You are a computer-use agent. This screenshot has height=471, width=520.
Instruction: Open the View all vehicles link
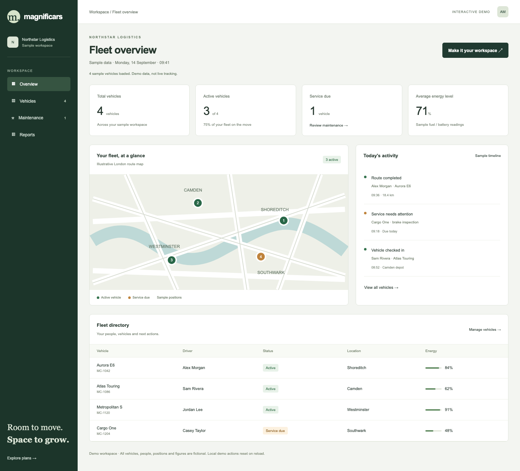point(381,288)
